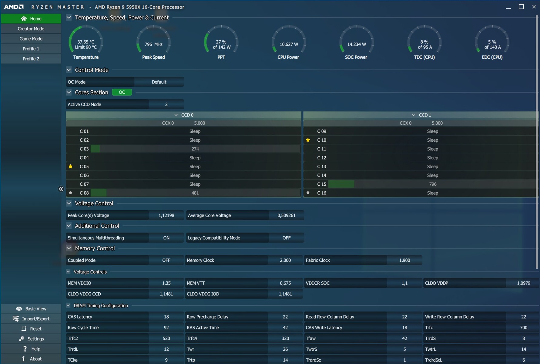Collapse the CCD 0 group
The height and width of the screenshot is (364, 540).
pos(176,115)
